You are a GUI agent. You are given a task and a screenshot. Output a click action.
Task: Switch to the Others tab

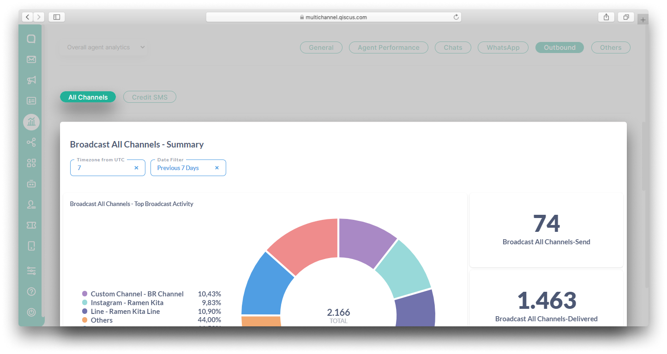(611, 47)
